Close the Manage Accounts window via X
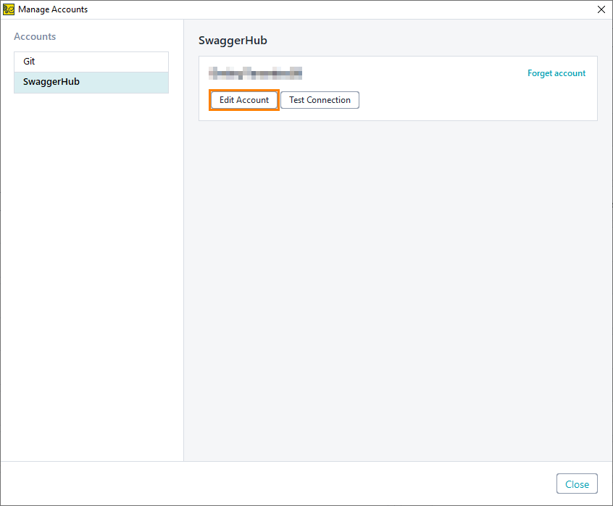The height and width of the screenshot is (506, 613). [x=601, y=9]
